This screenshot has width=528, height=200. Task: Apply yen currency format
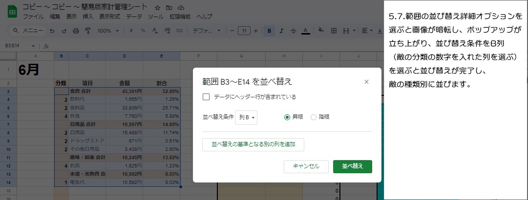coord(131,31)
